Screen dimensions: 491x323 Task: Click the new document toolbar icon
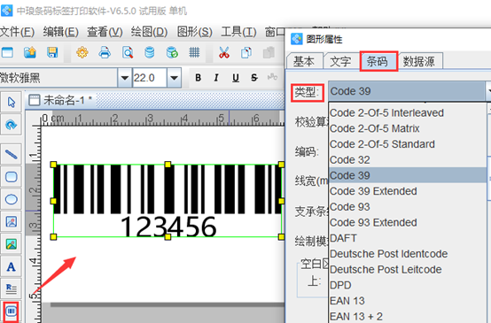pos(7,52)
